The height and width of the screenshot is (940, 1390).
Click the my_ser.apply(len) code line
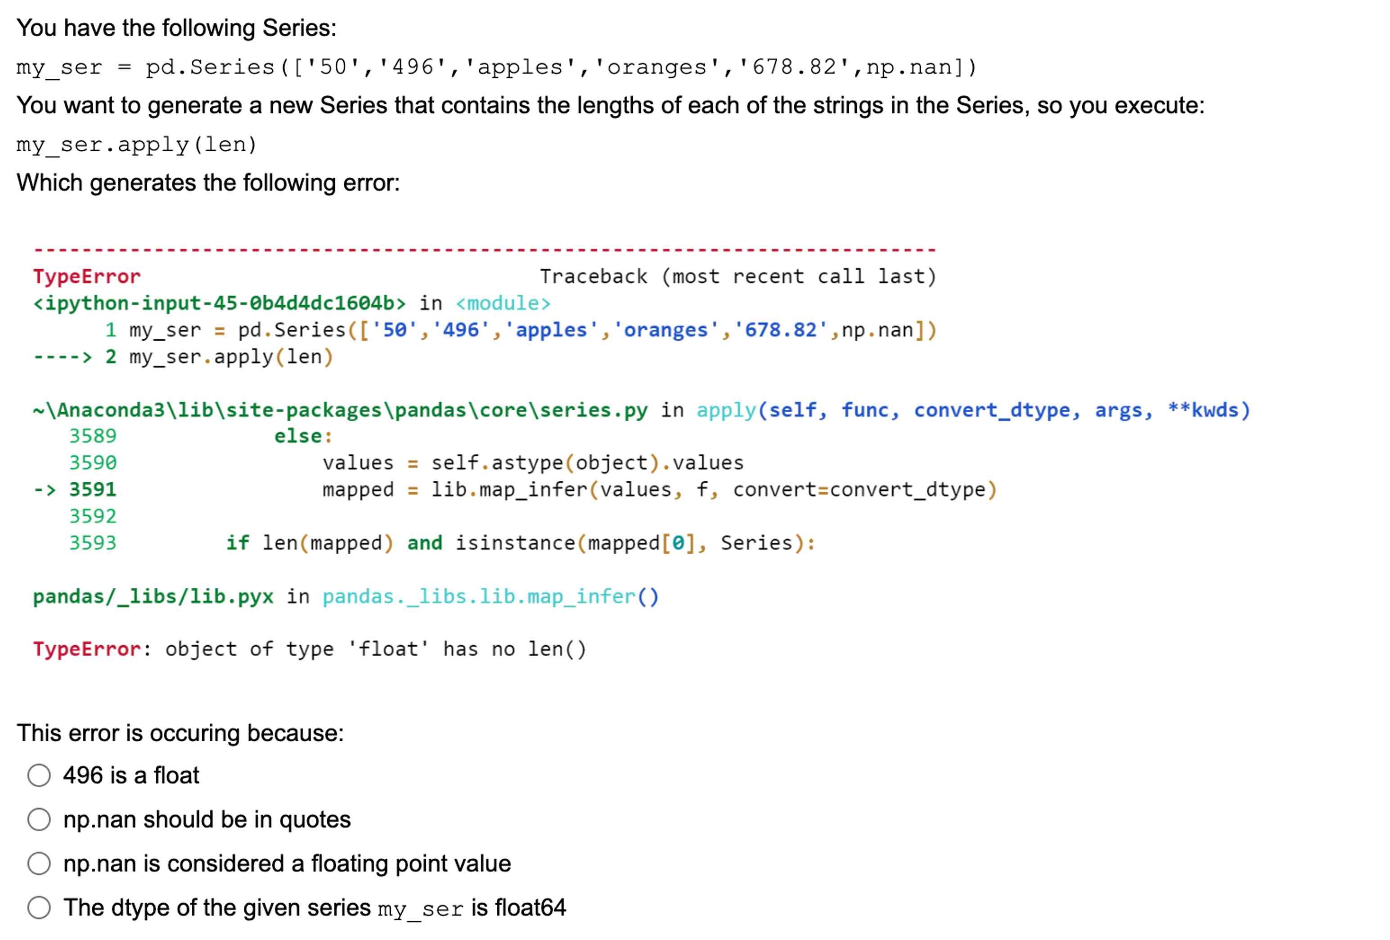[x=136, y=144]
